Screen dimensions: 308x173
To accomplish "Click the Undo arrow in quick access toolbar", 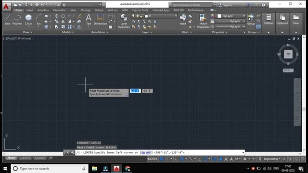I will click(x=42, y=5).
